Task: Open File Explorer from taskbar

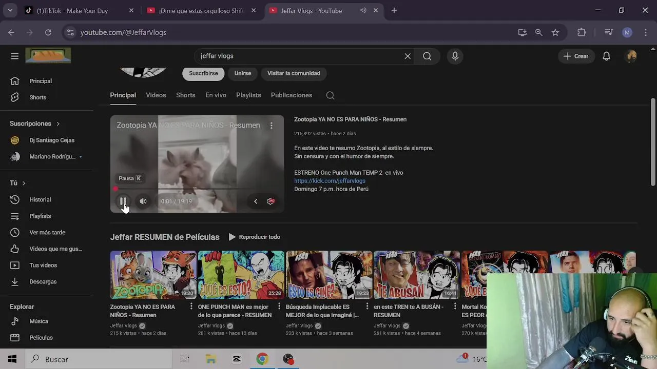Action: [x=211, y=359]
